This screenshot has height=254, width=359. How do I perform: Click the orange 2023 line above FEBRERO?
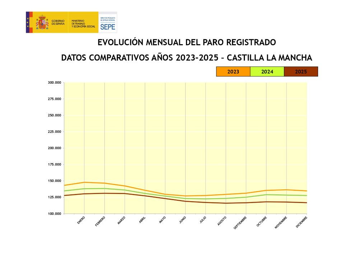coord(104,183)
